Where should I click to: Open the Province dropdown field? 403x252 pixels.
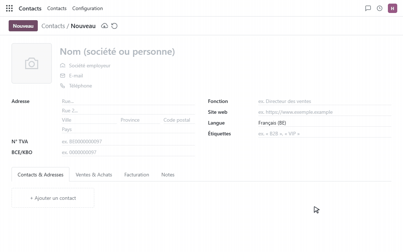click(x=140, y=120)
